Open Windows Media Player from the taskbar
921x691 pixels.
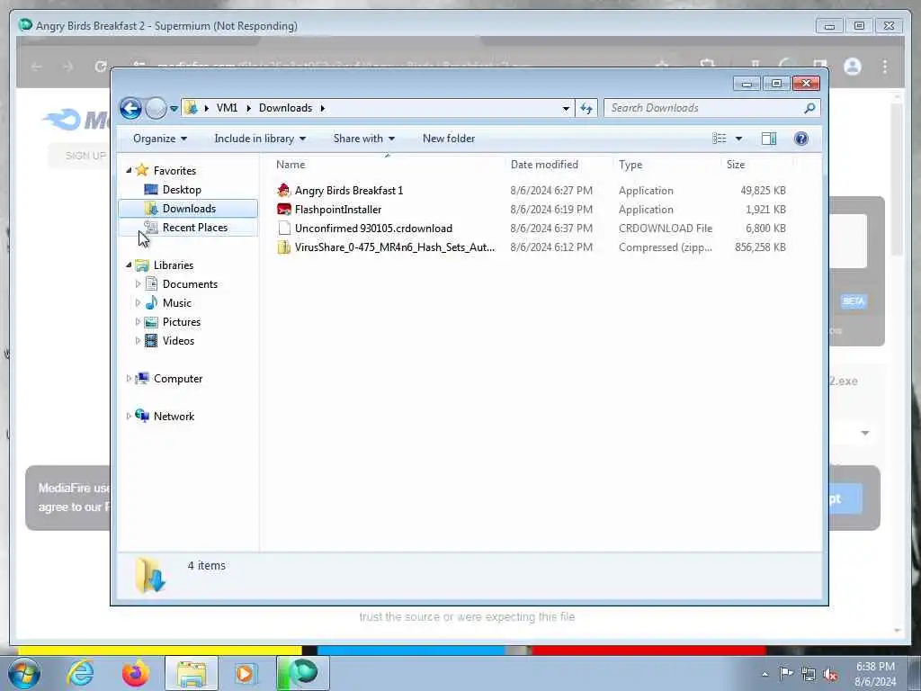click(245, 673)
